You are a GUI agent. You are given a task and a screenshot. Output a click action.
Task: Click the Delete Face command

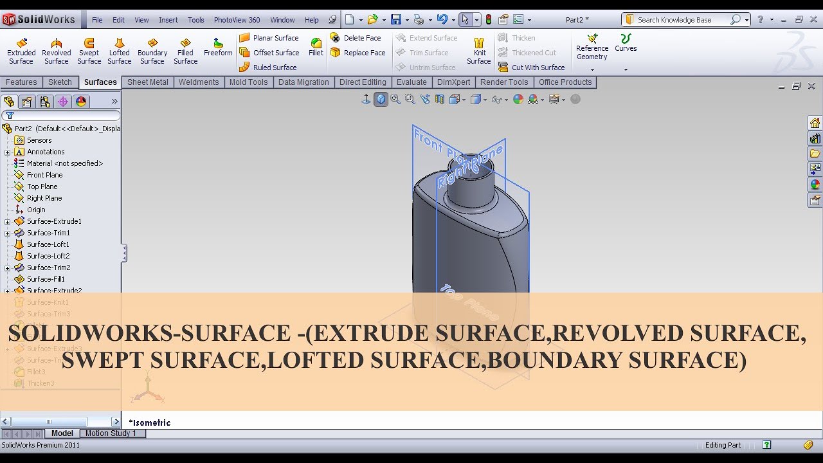pyautogui.click(x=356, y=38)
